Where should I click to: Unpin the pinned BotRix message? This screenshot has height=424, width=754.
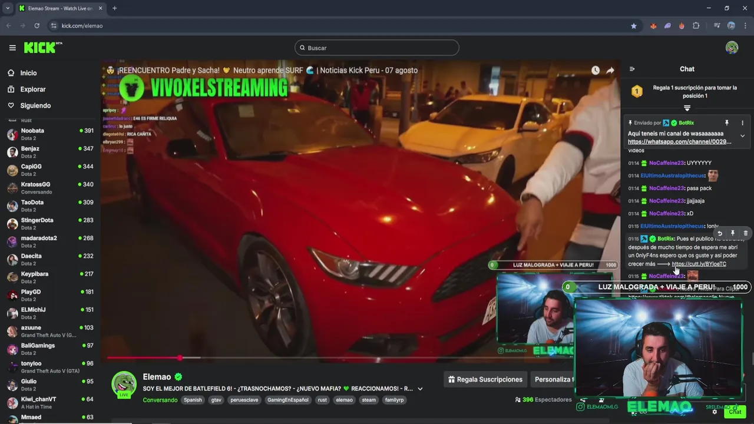coord(726,122)
